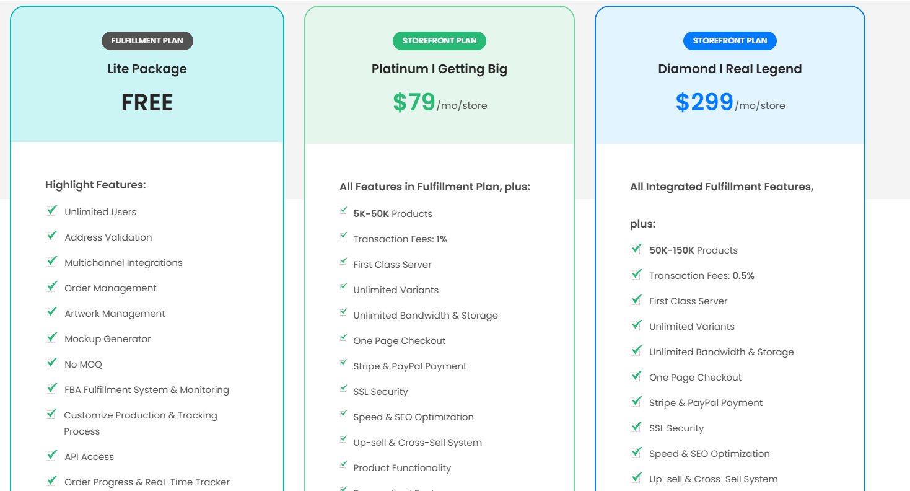
Task: Click the checkmark next to Transaction Fees: 0.5%
Action: pyautogui.click(x=636, y=275)
